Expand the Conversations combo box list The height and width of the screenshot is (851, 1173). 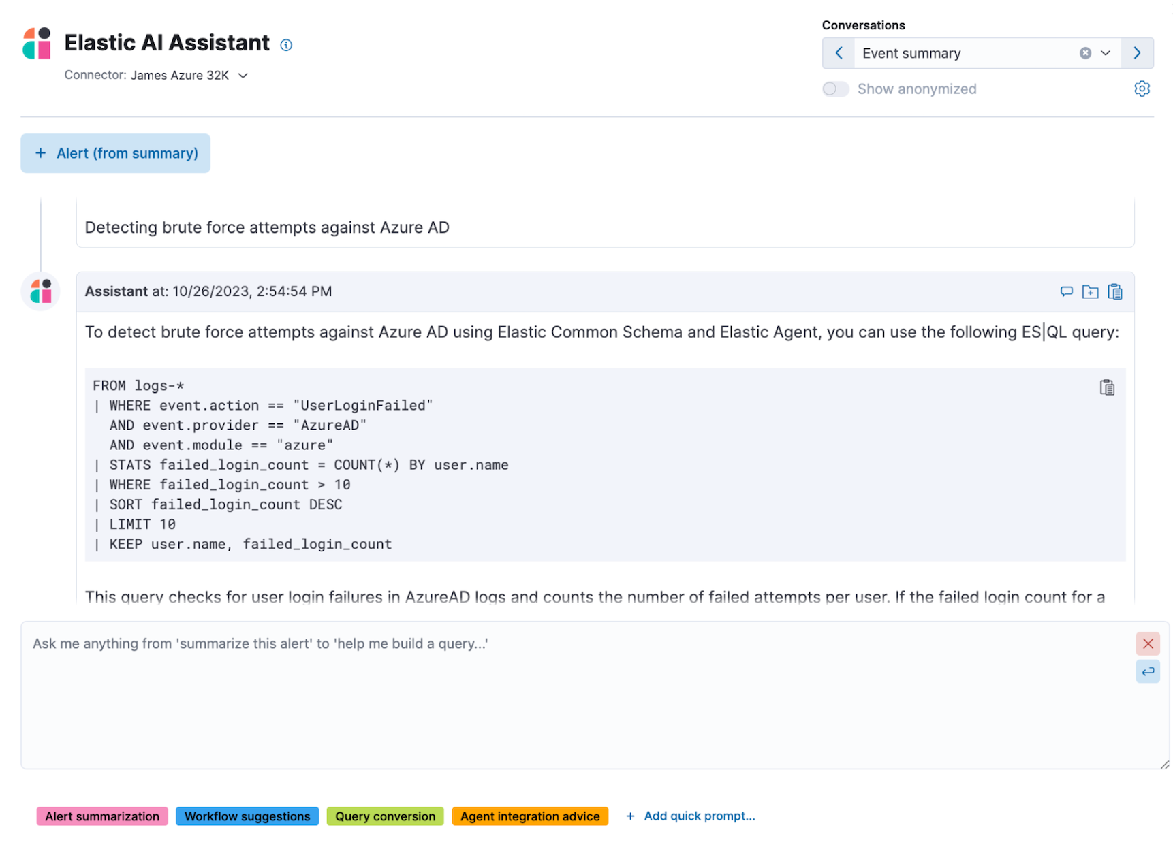tap(1106, 53)
